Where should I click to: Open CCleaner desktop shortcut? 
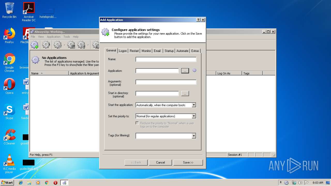point(9,137)
